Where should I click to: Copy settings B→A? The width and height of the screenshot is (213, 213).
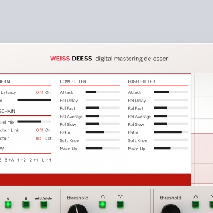point(9,160)
